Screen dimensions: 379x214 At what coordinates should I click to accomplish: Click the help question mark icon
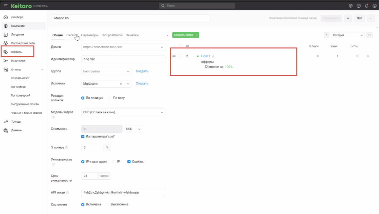coord(359,6)
